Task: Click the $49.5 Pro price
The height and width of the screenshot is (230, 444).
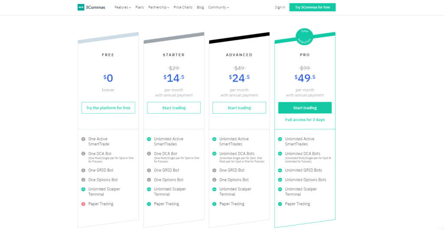Action: 305,78
